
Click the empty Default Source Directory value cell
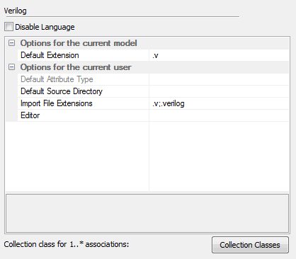[x=219, y=91]
